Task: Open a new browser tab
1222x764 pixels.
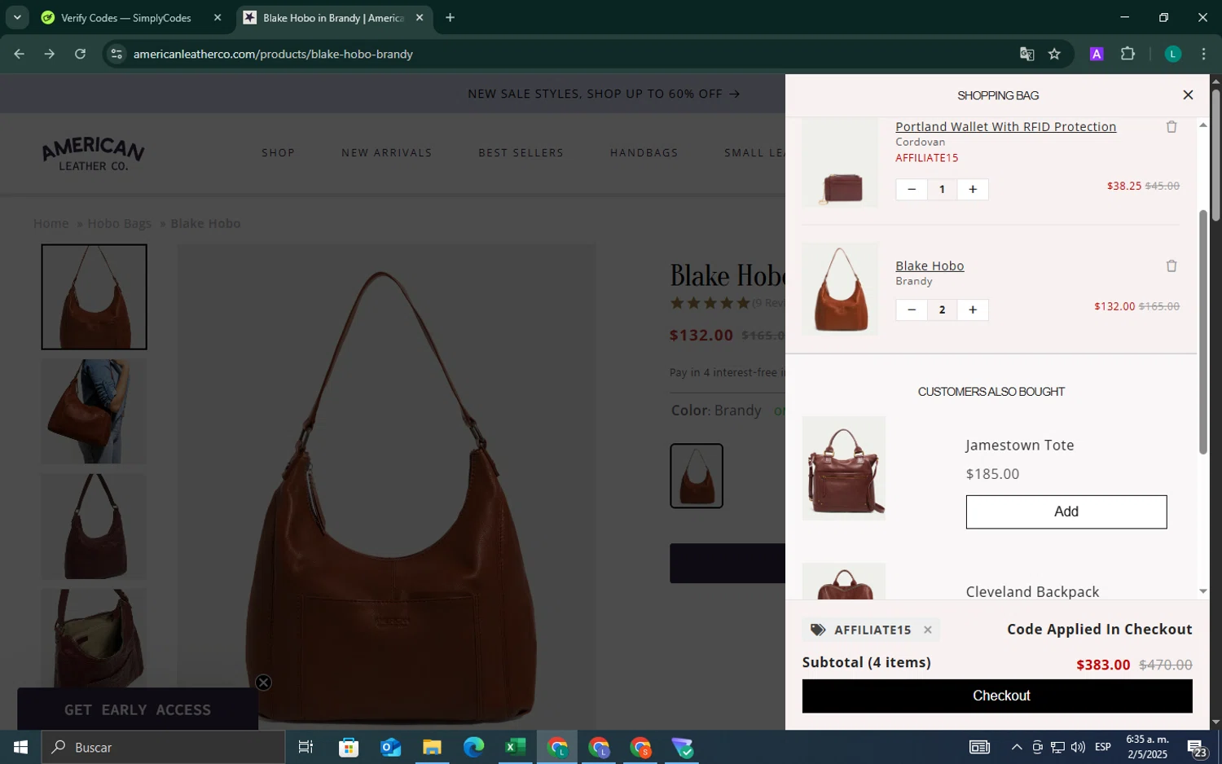Action: 450,18
